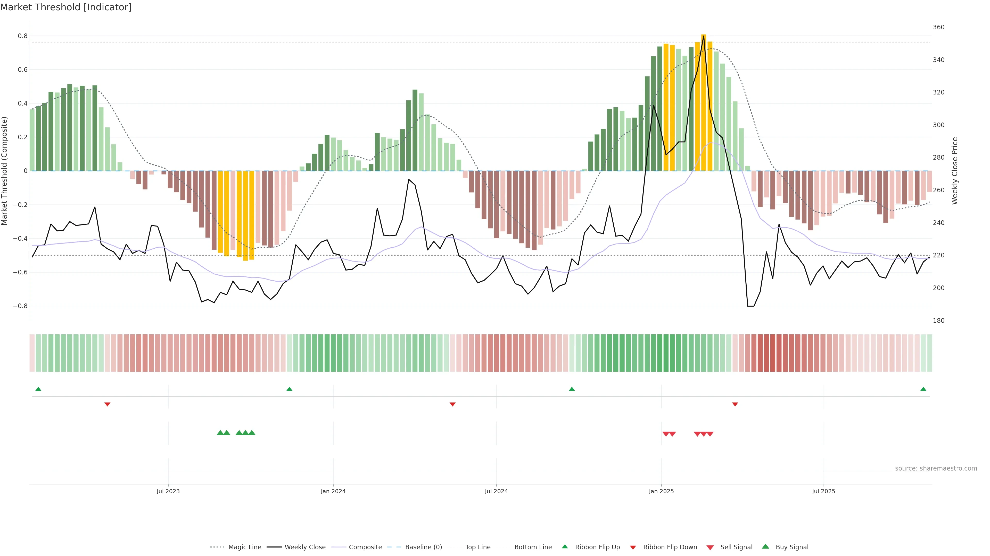Click the Ribbon Flip Down legend triangle
Screen dimensions: 990x556
coord(633,548)
